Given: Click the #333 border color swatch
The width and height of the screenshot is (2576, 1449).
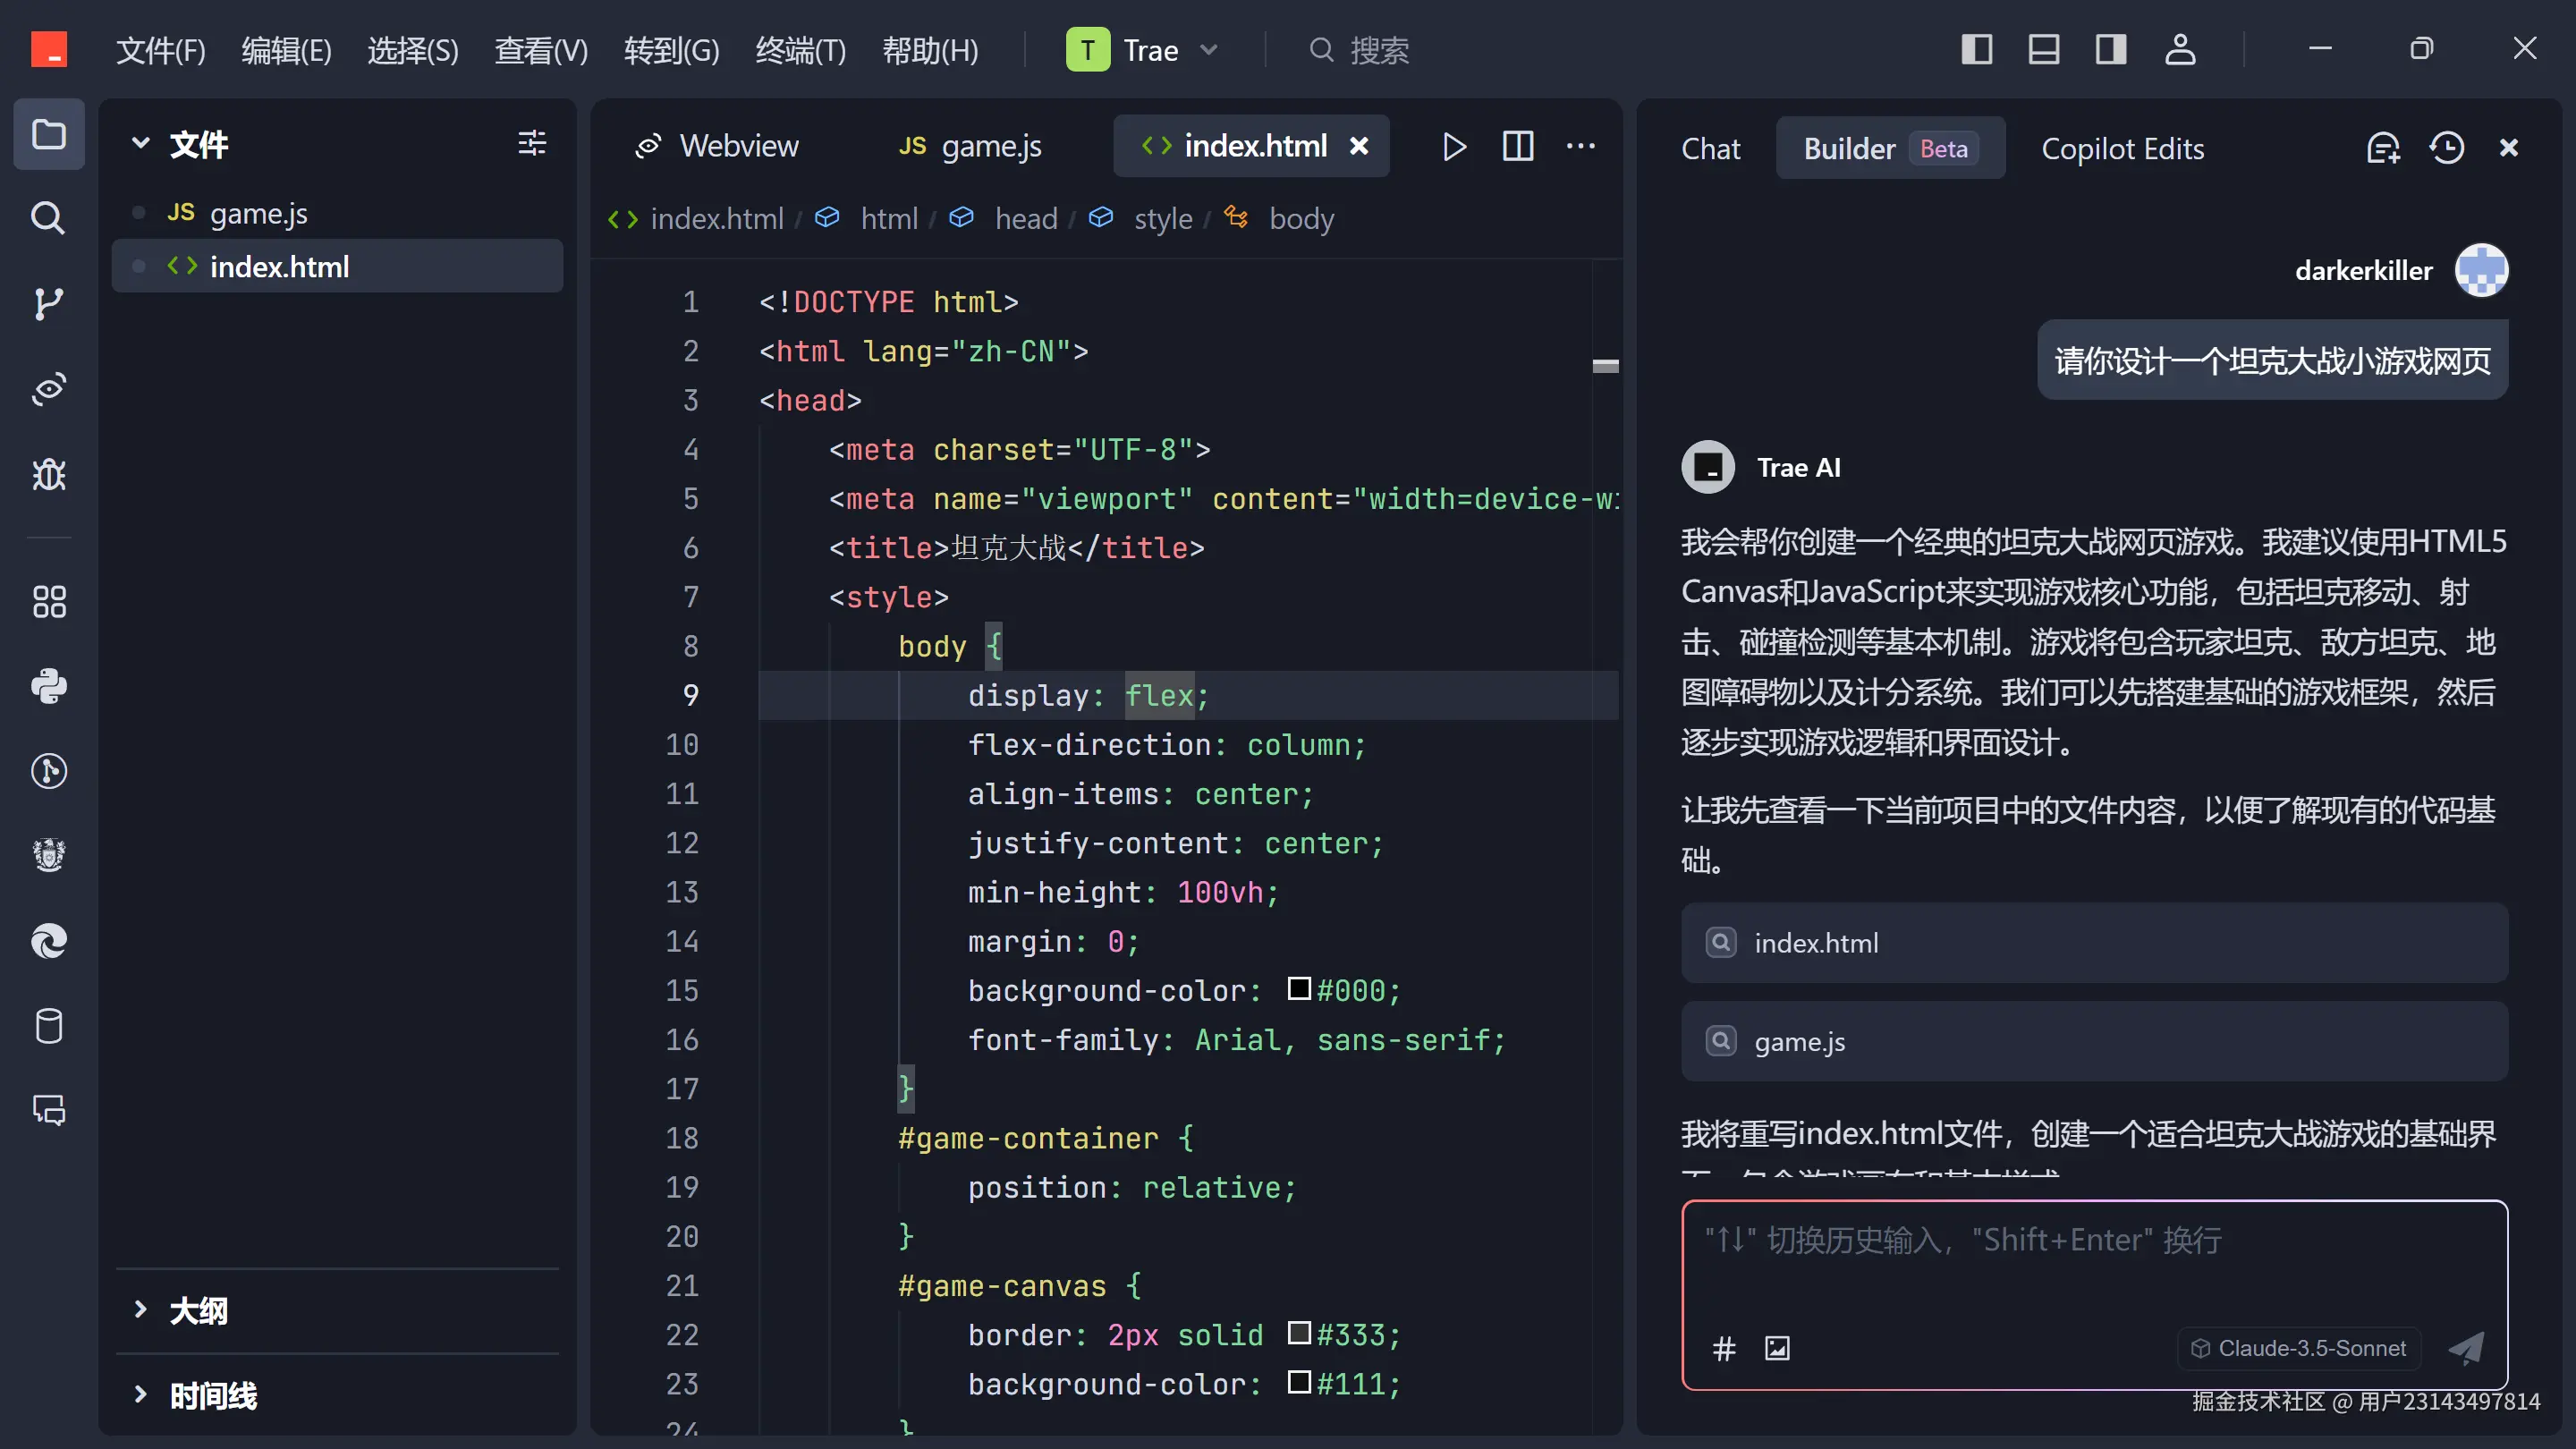Looking at the screenshot, I should tap(1299, 1333).
